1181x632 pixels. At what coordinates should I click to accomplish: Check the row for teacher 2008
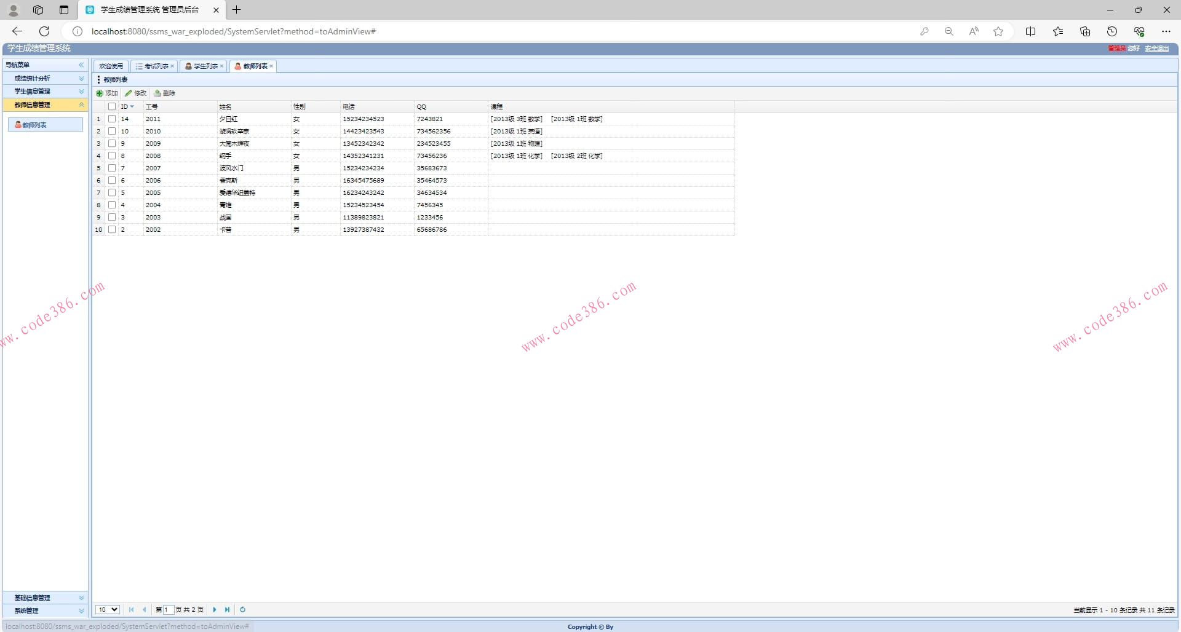pos(112,156)
